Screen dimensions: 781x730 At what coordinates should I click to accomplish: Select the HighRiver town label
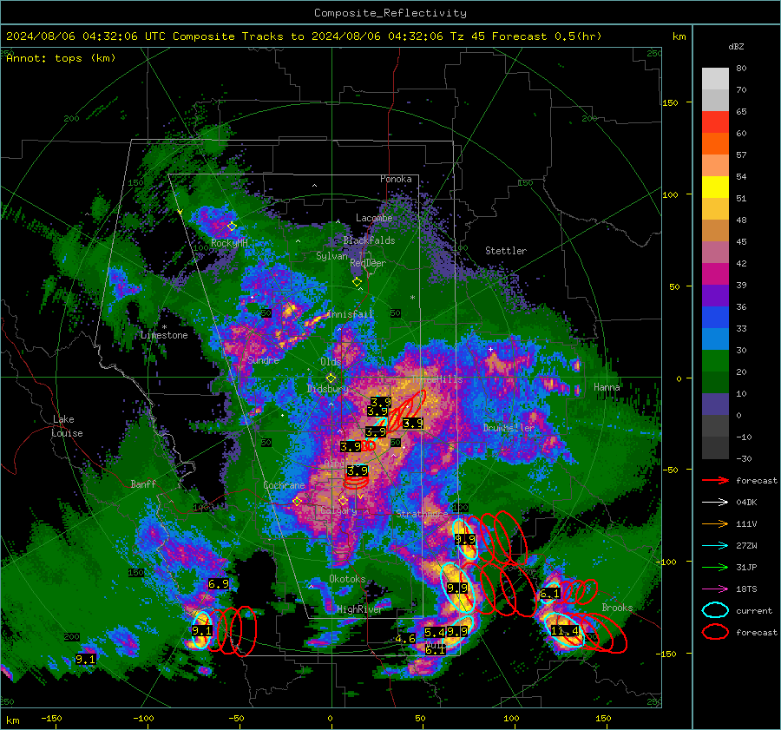(359, 609)
